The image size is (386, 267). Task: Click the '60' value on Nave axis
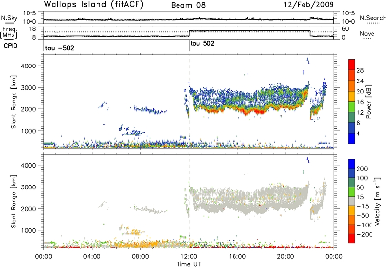point(345,29)
